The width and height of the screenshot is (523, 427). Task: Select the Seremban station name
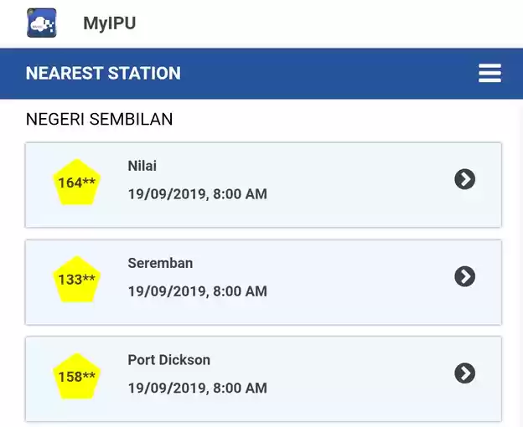click(160, 263)
